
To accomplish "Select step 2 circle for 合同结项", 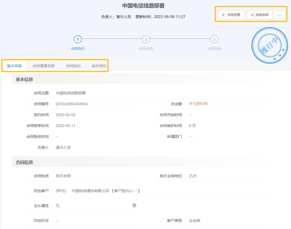I will (146, 39).
